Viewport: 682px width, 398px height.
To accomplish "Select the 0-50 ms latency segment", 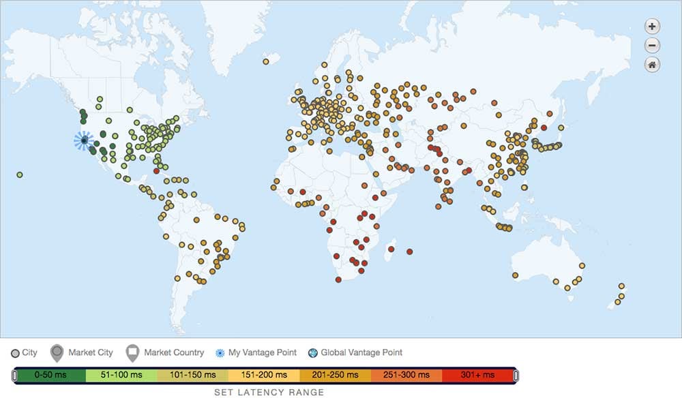I will point(50,375).
